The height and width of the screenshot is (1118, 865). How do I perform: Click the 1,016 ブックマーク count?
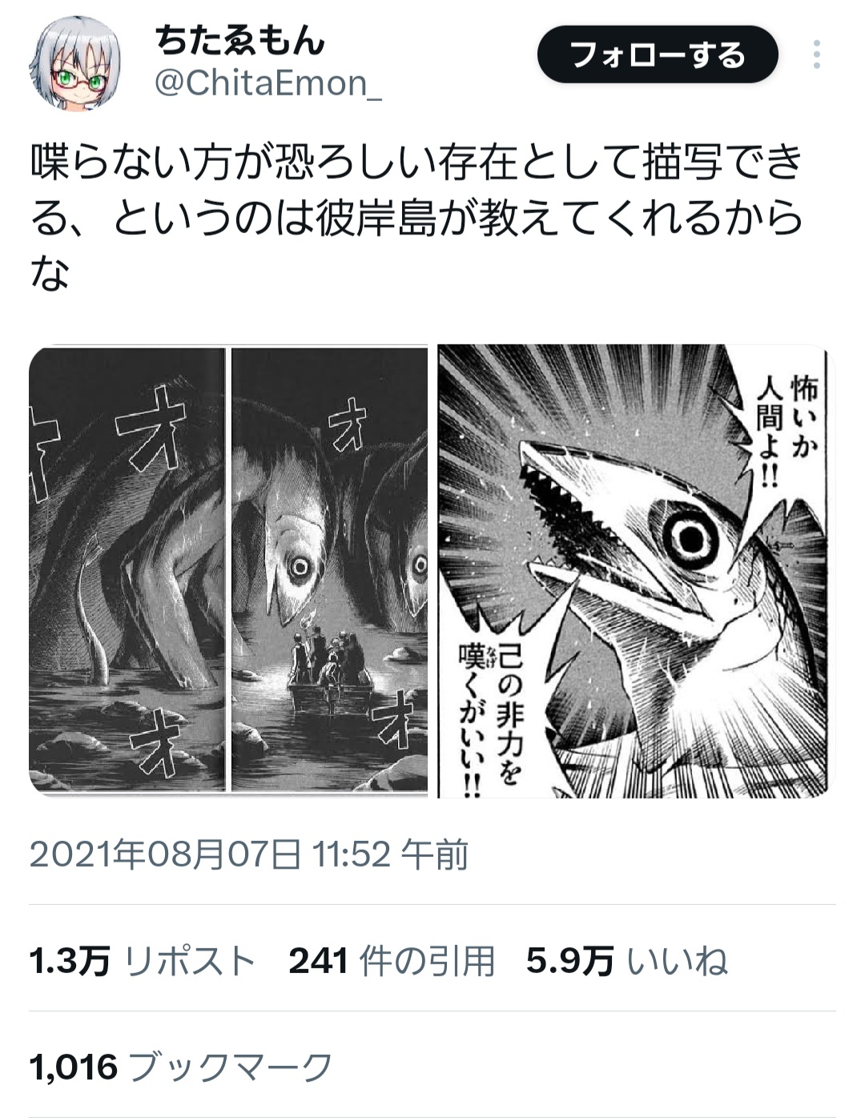coord(181,1068)
